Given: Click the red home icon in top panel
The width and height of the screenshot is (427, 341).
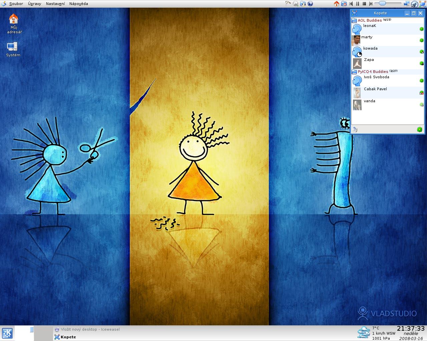Looking at the screenshot, I should (336, 4).
